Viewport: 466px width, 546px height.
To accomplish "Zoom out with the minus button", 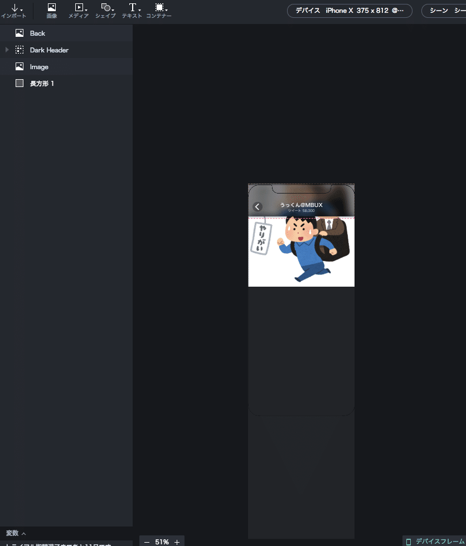I will tap(147, 542).
